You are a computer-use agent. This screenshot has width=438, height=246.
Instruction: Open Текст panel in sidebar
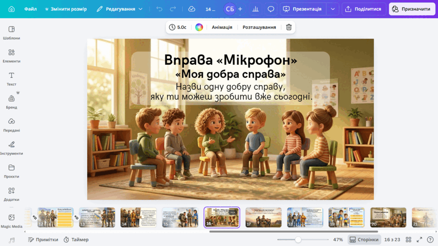point(12,79)
